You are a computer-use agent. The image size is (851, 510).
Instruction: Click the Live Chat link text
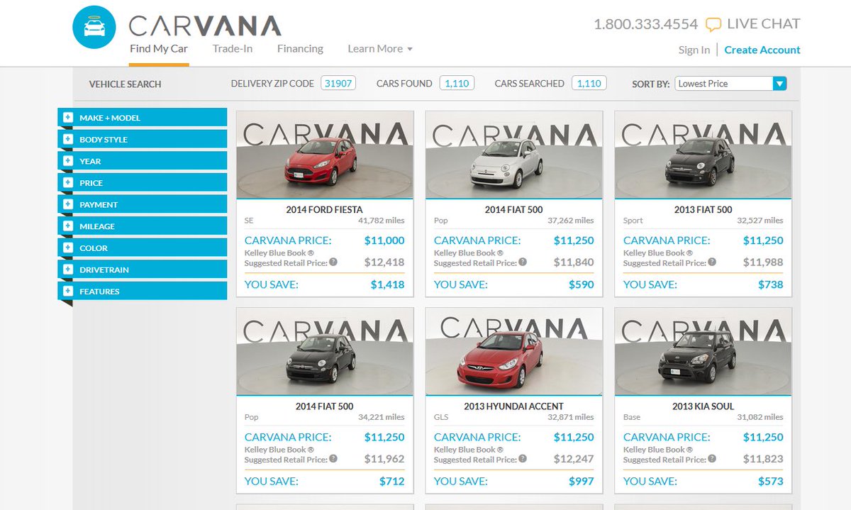763,24
